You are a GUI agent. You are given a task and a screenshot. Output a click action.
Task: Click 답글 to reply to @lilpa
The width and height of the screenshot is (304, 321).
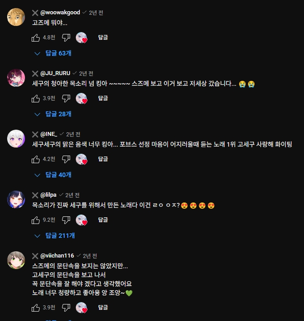coord(103,220)
